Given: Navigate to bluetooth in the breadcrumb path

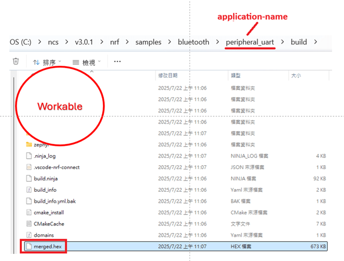Looking at the screenshot, I should (x=193, y=42).
